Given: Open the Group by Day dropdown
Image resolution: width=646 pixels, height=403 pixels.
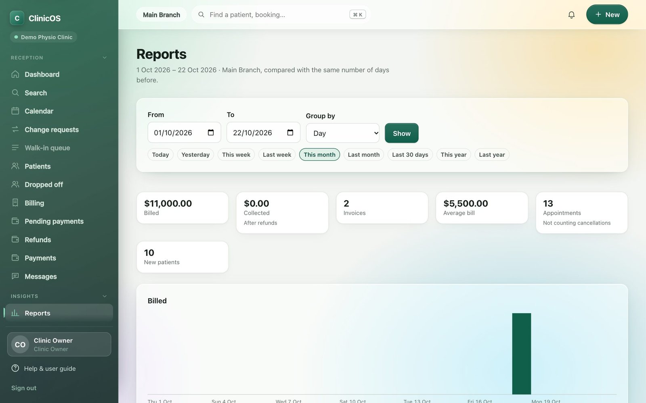Looking at the screenshot, I should (x=343, y=133).
